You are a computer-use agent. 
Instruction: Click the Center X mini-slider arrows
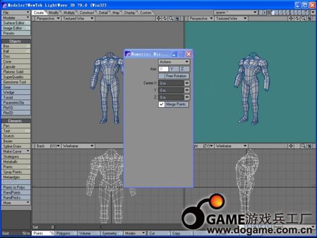point(187,83)
